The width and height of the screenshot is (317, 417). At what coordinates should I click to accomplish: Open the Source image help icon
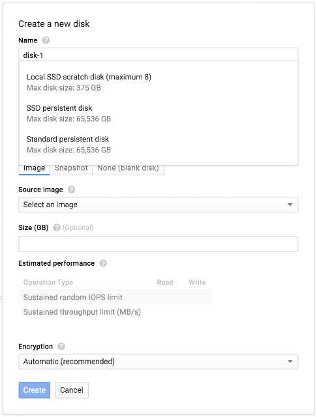click(x=71, y=190)
